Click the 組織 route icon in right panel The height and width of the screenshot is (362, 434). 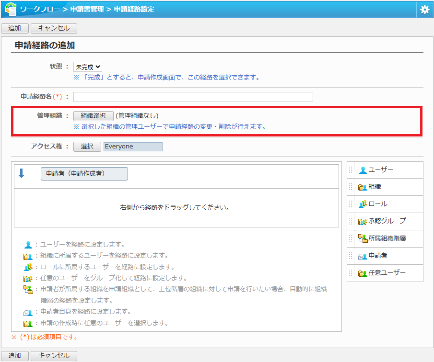[363, 187]
